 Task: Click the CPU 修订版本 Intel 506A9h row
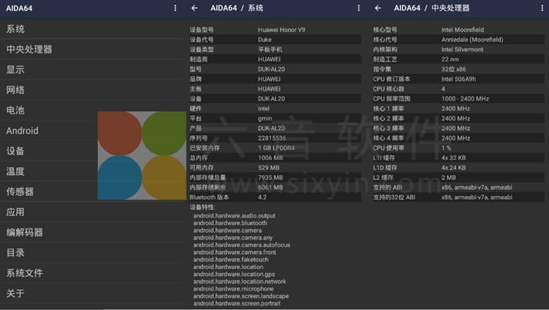(x=458, y=79)
